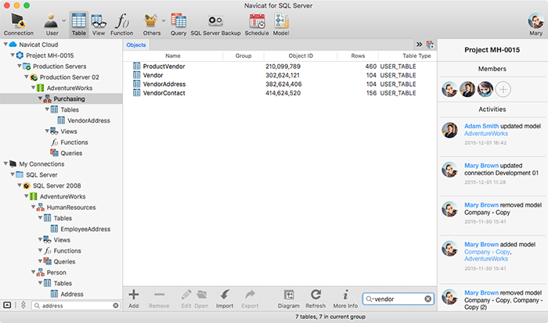Viewport: 548px width, 323px height.
Task: Open the Query toolbar button
Action: 178,24
